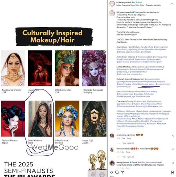Like the post with the heart icon
This screenshot has height=177, width=176.
tap(111, 172)
